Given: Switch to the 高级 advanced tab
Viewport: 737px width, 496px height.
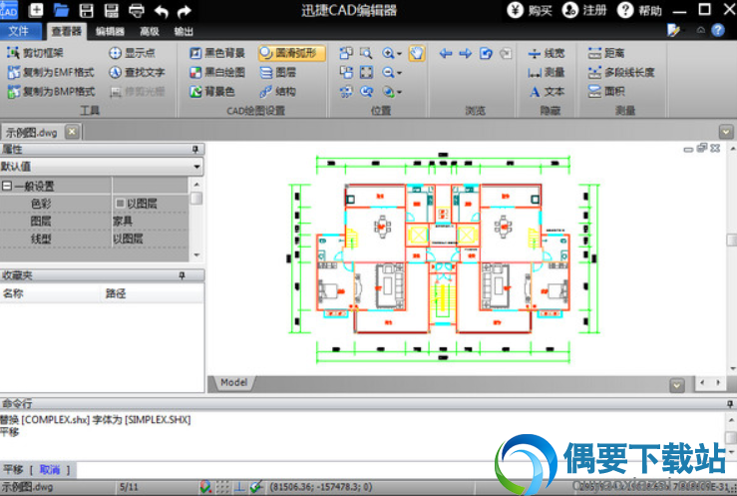Looking at the screenshot, I should [x=150, y=32].
